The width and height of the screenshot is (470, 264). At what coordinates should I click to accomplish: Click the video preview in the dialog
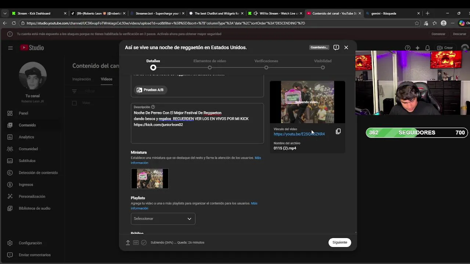[307, 102]
